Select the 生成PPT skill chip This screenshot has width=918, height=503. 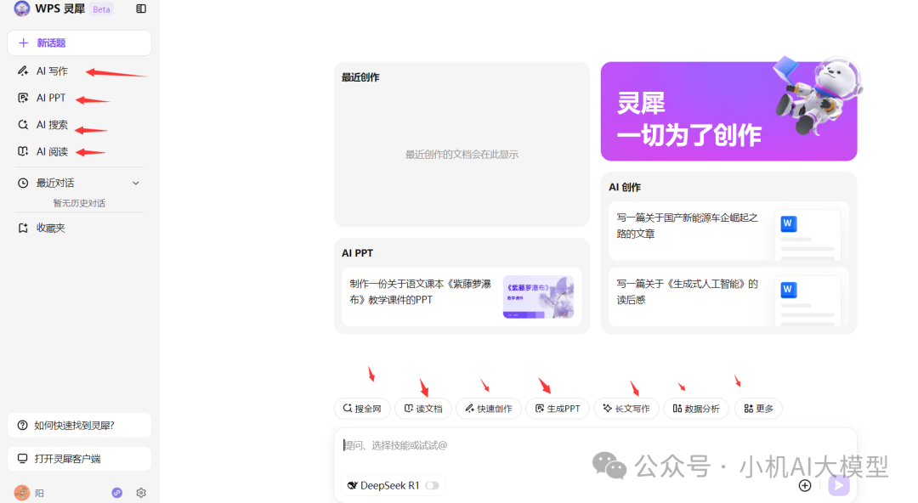pos(558,408)
